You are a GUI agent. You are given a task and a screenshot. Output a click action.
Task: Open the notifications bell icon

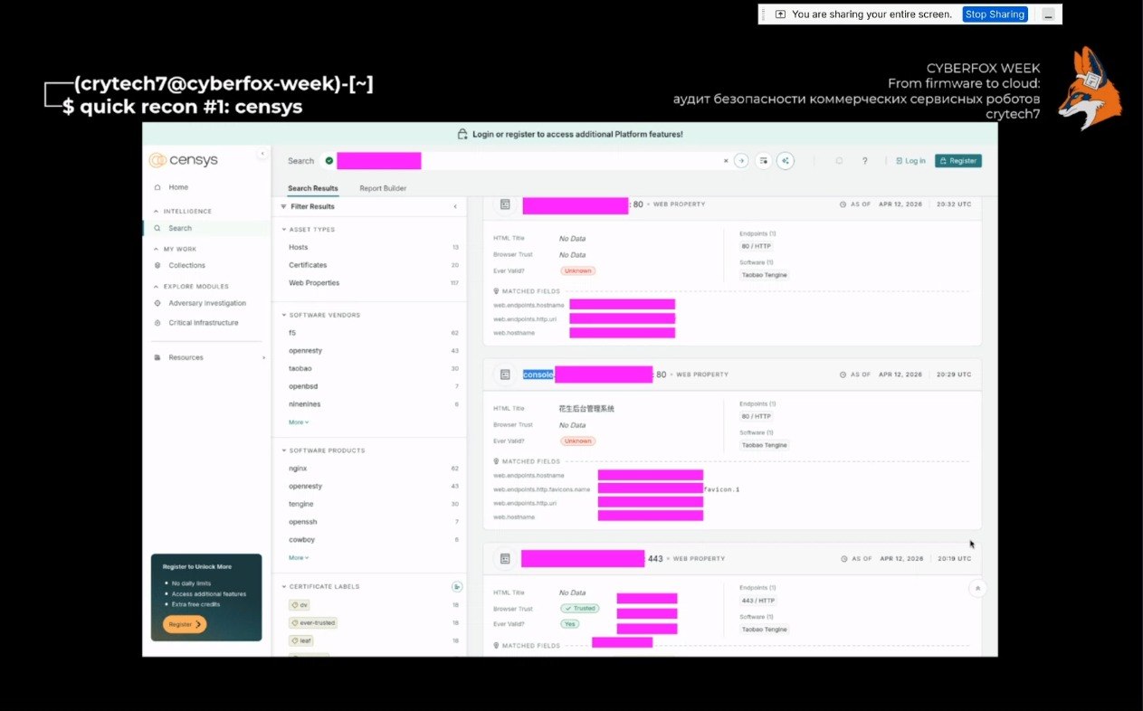(x=839, y=161)
